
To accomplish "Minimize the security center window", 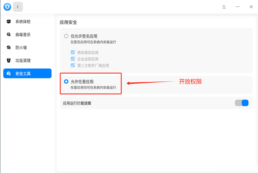I will 238,7.
